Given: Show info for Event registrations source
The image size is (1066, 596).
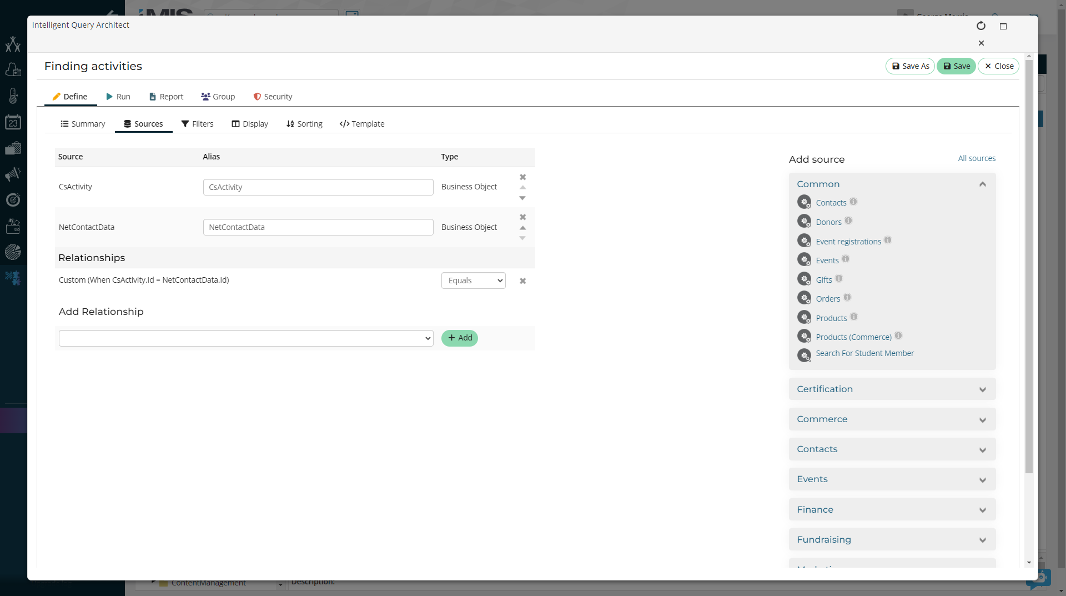Looking at the screenshot, I should 888,241.
